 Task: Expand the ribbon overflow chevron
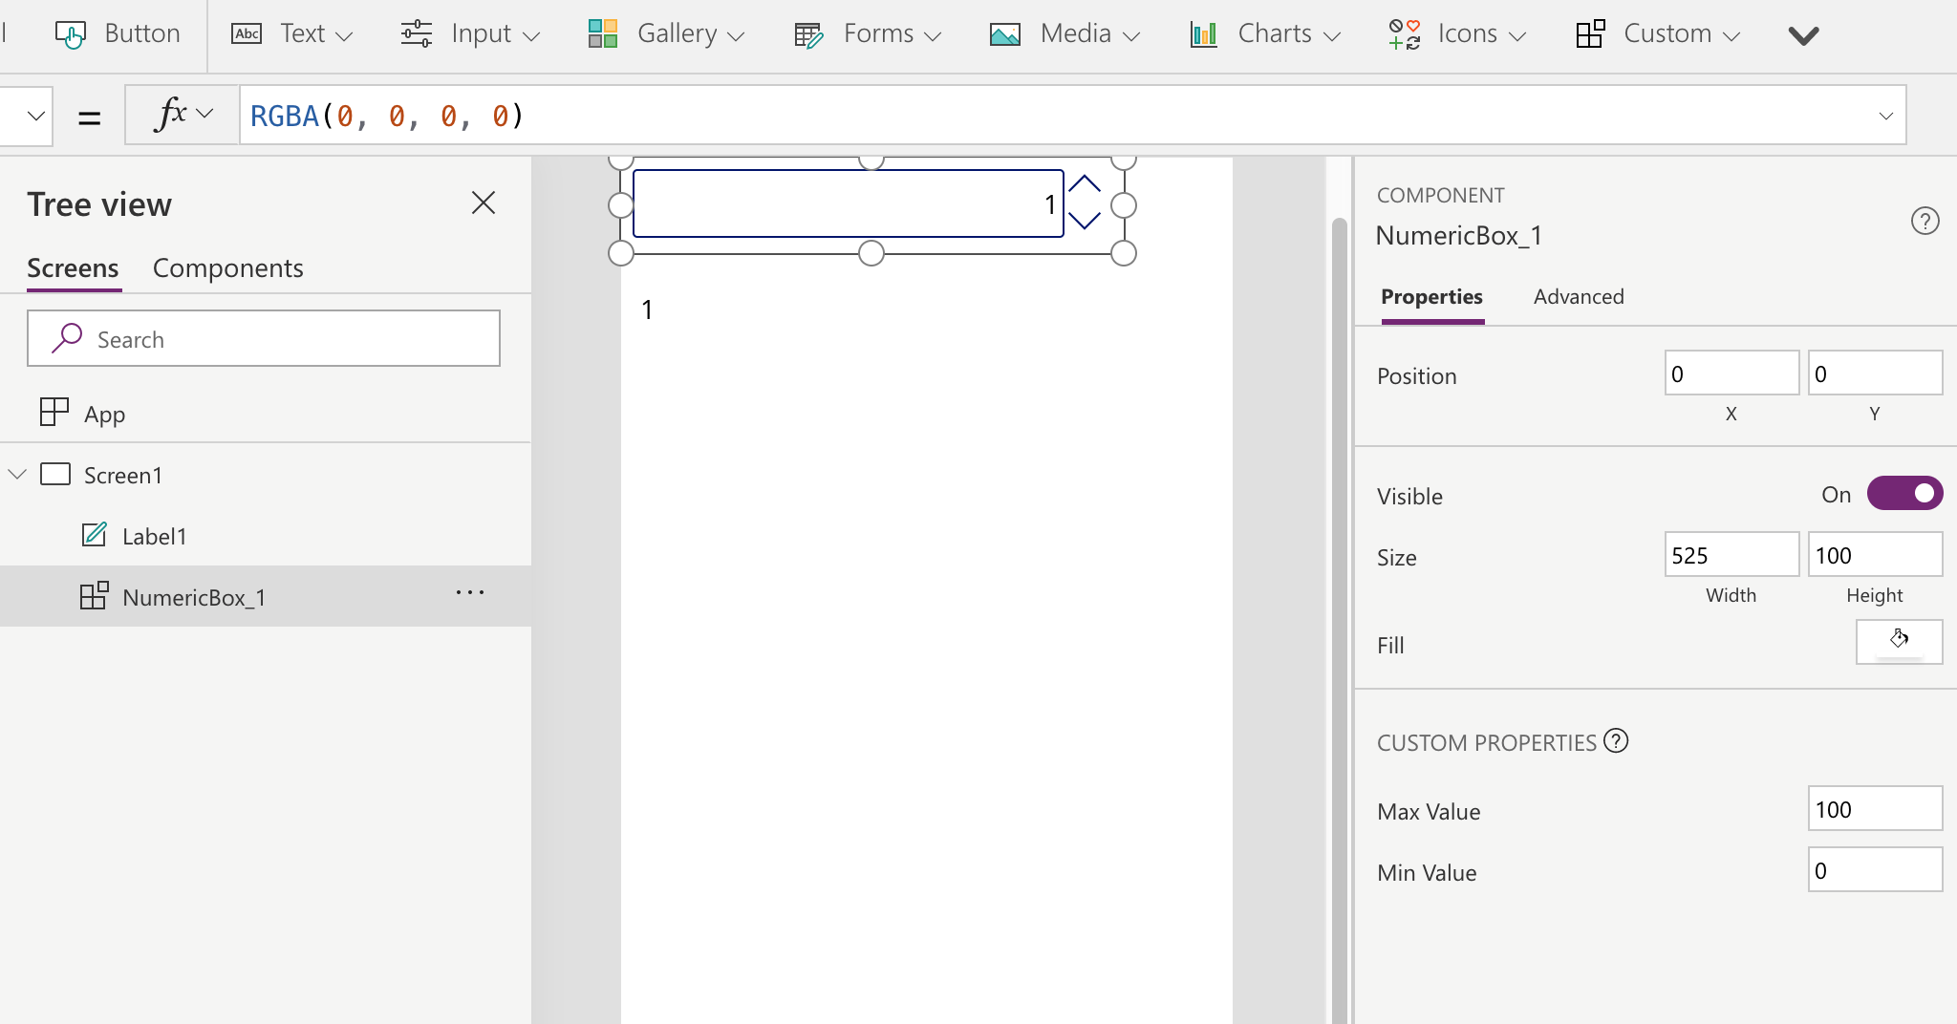pyautogui.click(x=1803, y=36)
